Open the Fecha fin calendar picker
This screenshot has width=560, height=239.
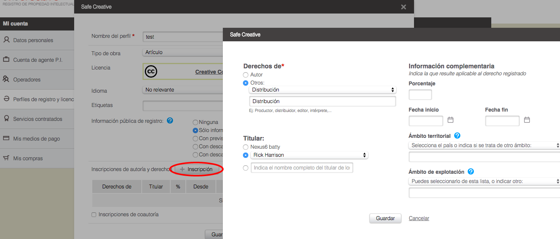pos(527,120)
